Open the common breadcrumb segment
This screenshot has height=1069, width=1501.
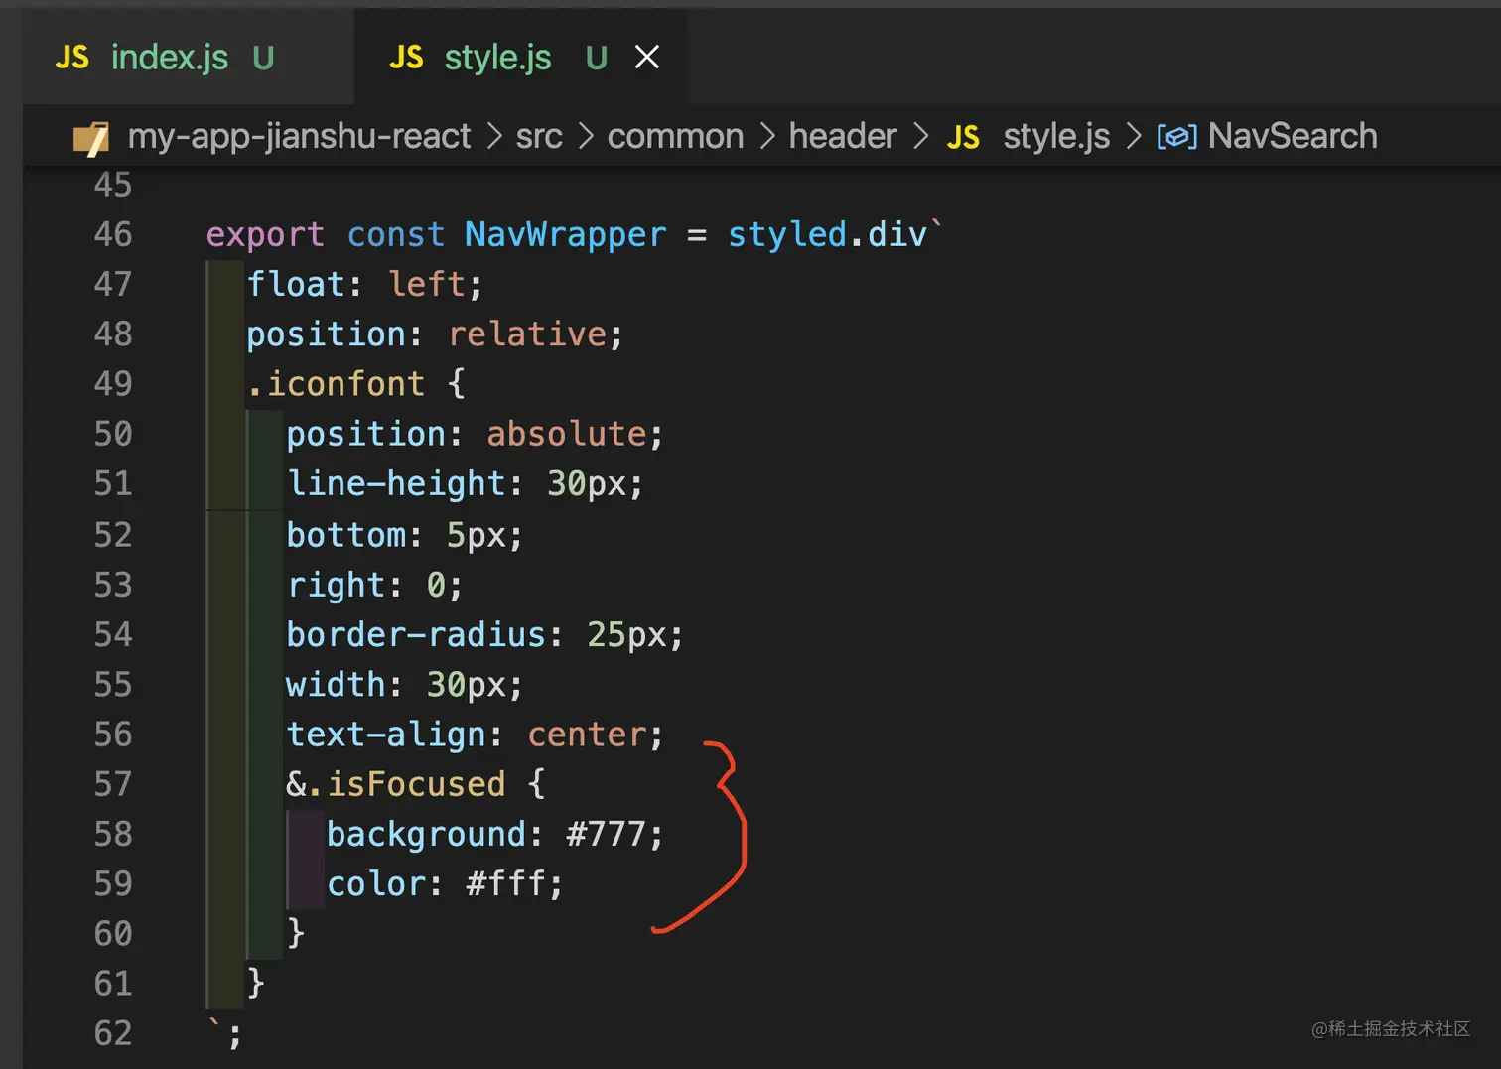pyautogui.click(x=675, y=136)
